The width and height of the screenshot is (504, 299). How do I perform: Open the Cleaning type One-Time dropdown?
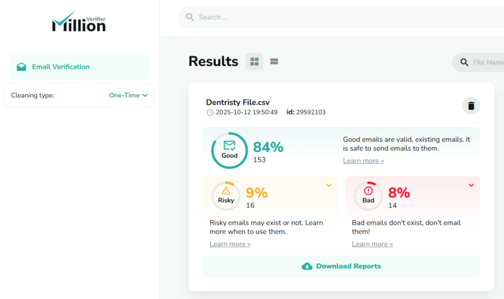128,95
